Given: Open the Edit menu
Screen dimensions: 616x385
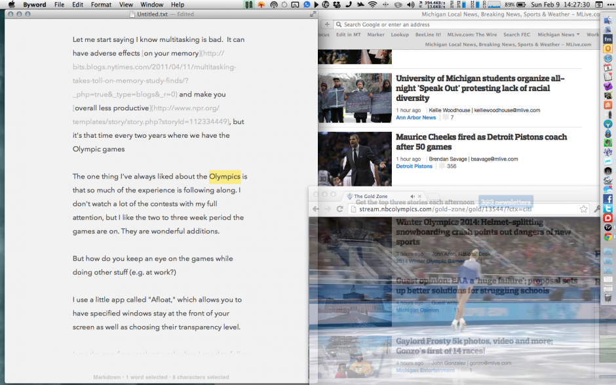Looking at the screenshot, I should point(77,5).
